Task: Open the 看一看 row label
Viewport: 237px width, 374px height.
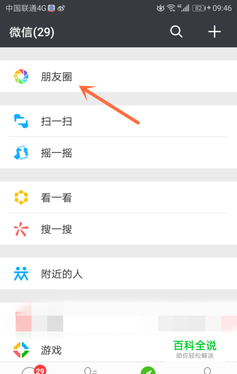Action: coord(56,197)
